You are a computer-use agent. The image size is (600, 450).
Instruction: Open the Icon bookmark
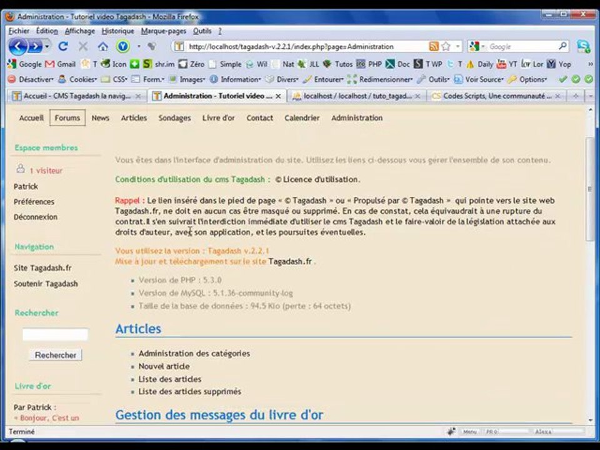pos(114,64)
